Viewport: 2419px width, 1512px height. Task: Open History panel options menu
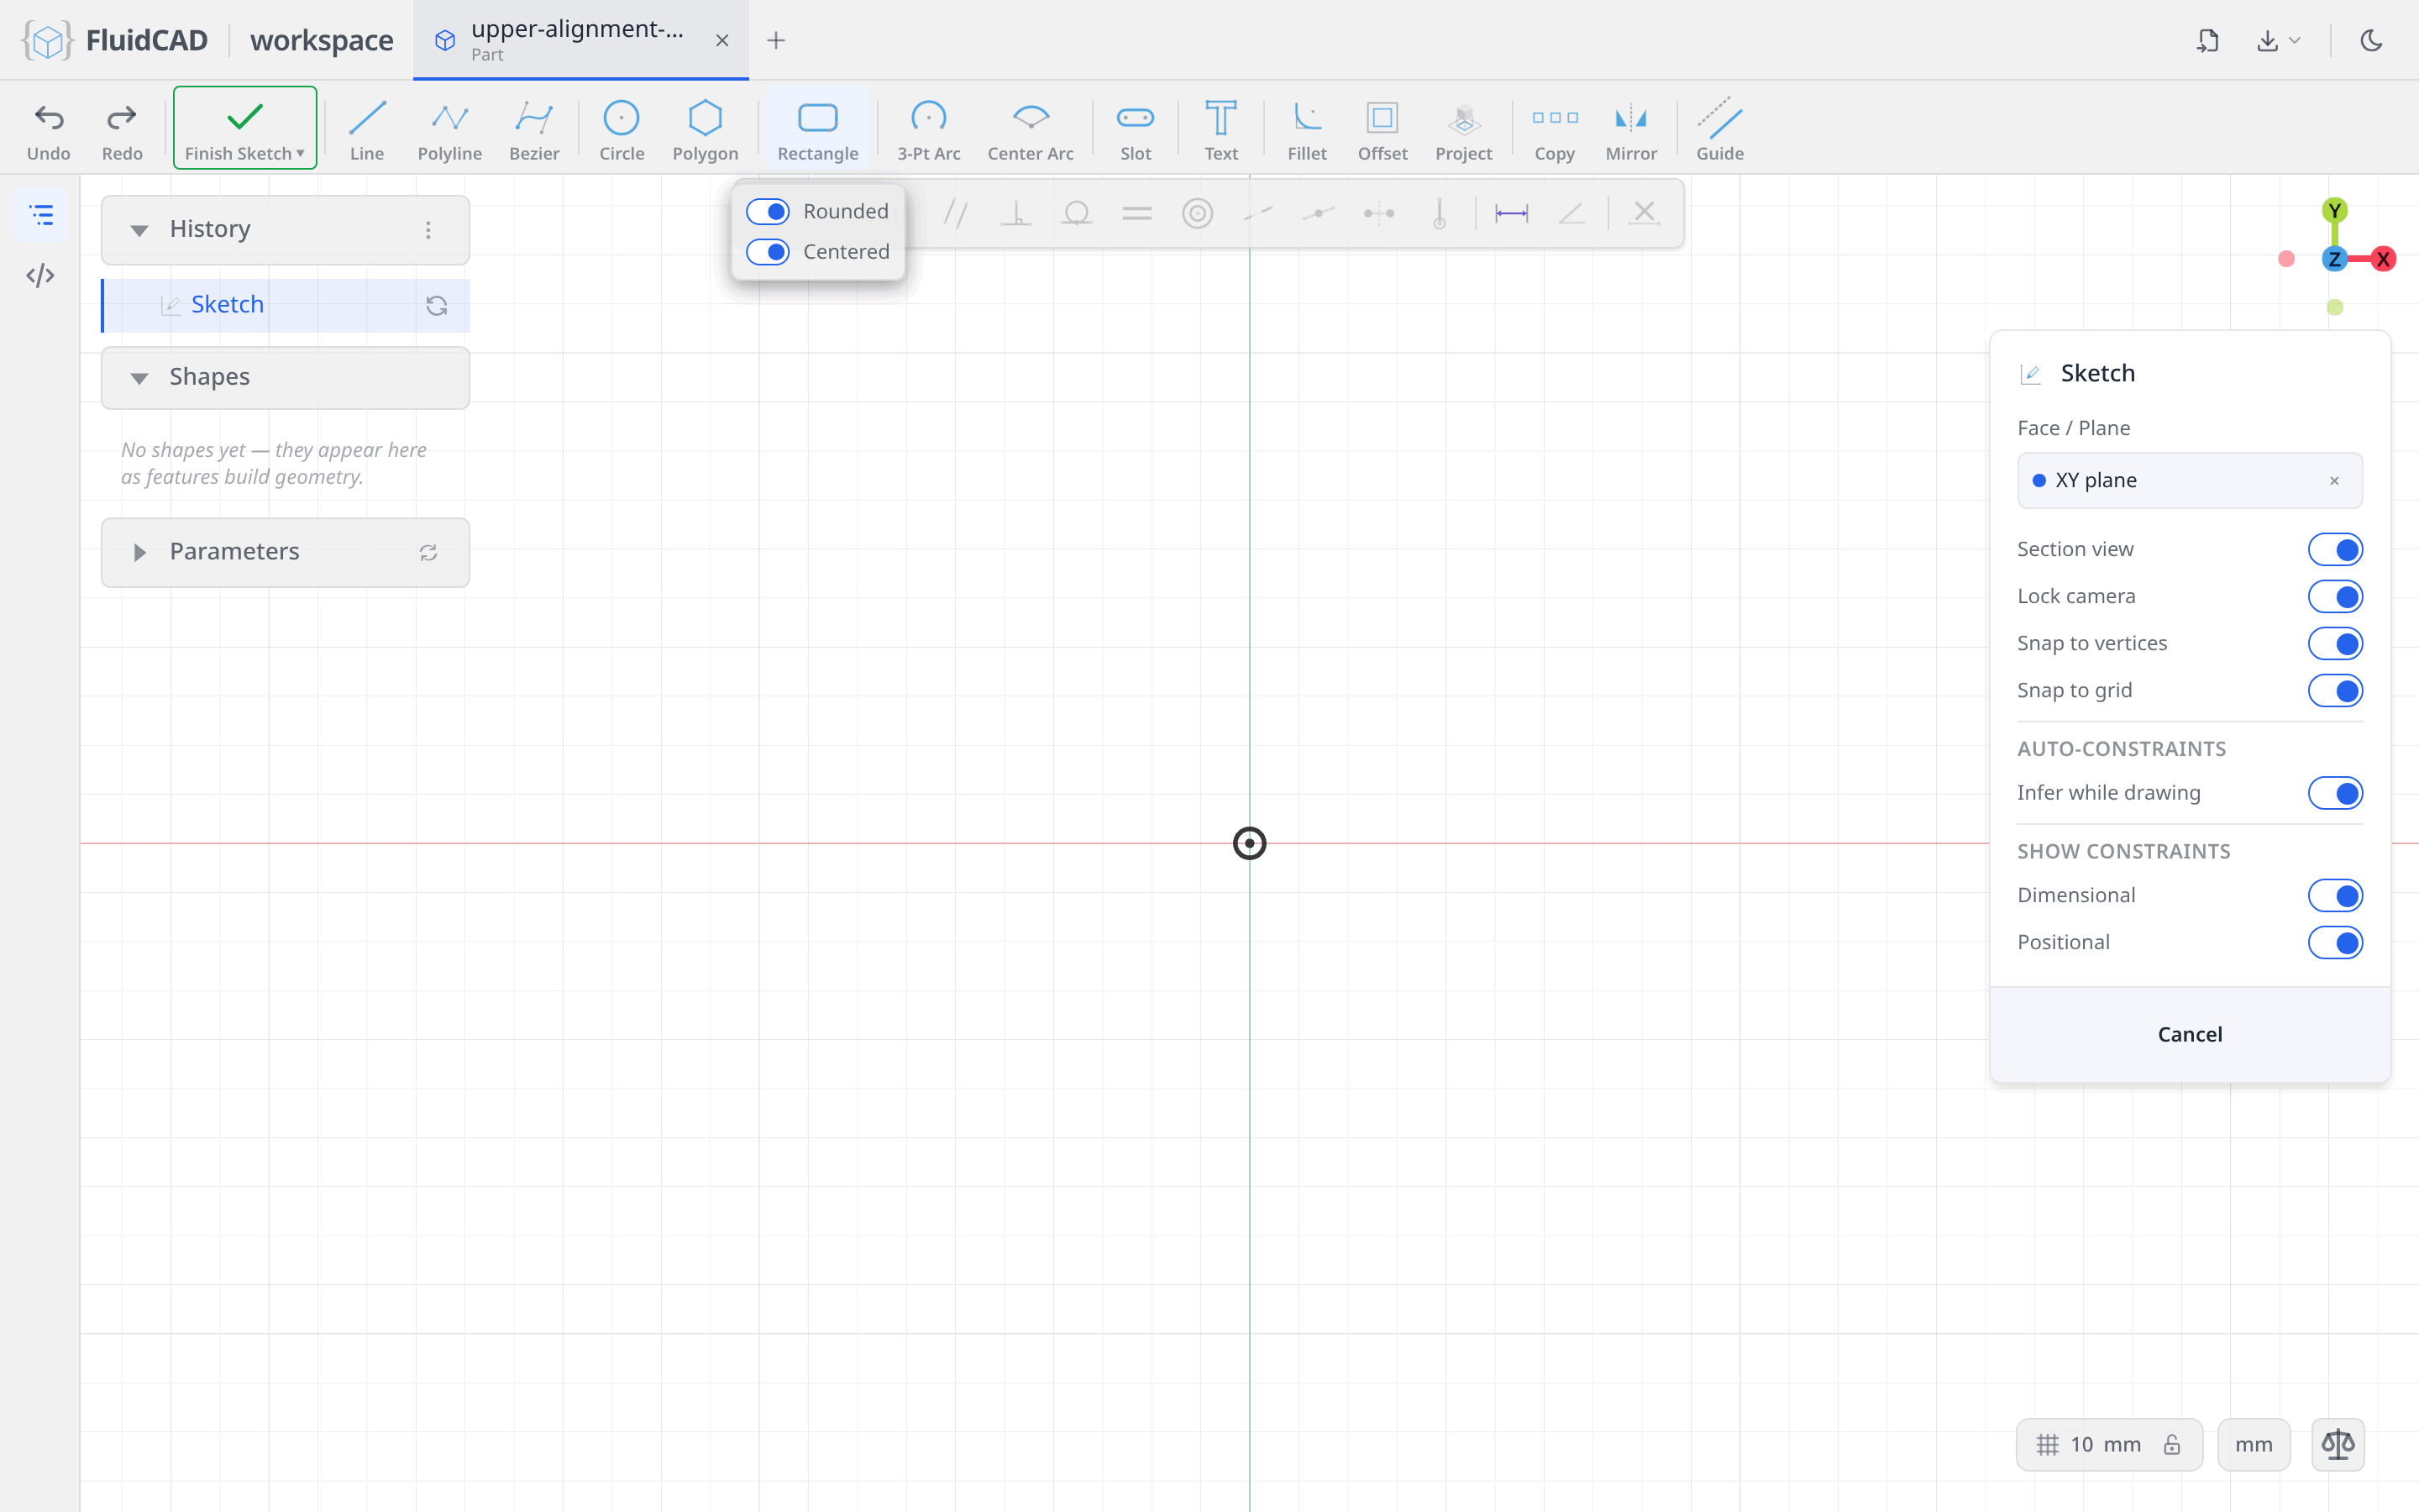(428, 230)
